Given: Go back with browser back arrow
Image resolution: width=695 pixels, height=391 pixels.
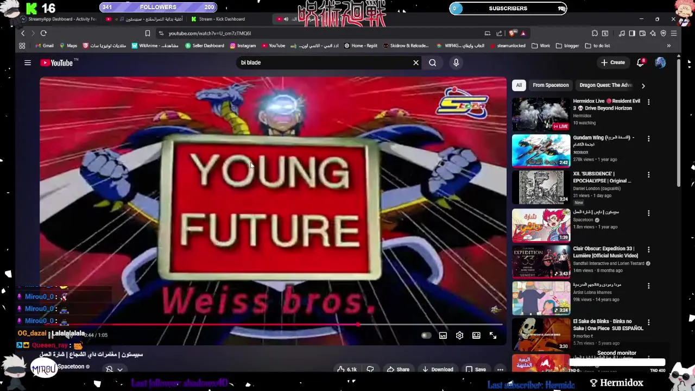Looking at the screenshot, I should (23, 33).
